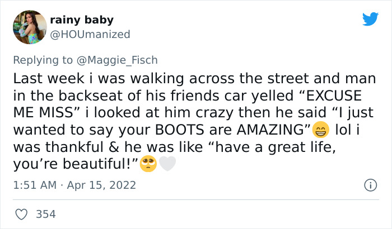The width and height of the screenshot is (392, 229).
Task: Open rainy baby's profile photo
Action: point(29,26)
